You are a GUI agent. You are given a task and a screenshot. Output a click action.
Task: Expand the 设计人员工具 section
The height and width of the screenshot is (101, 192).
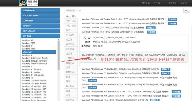[40, 31]
